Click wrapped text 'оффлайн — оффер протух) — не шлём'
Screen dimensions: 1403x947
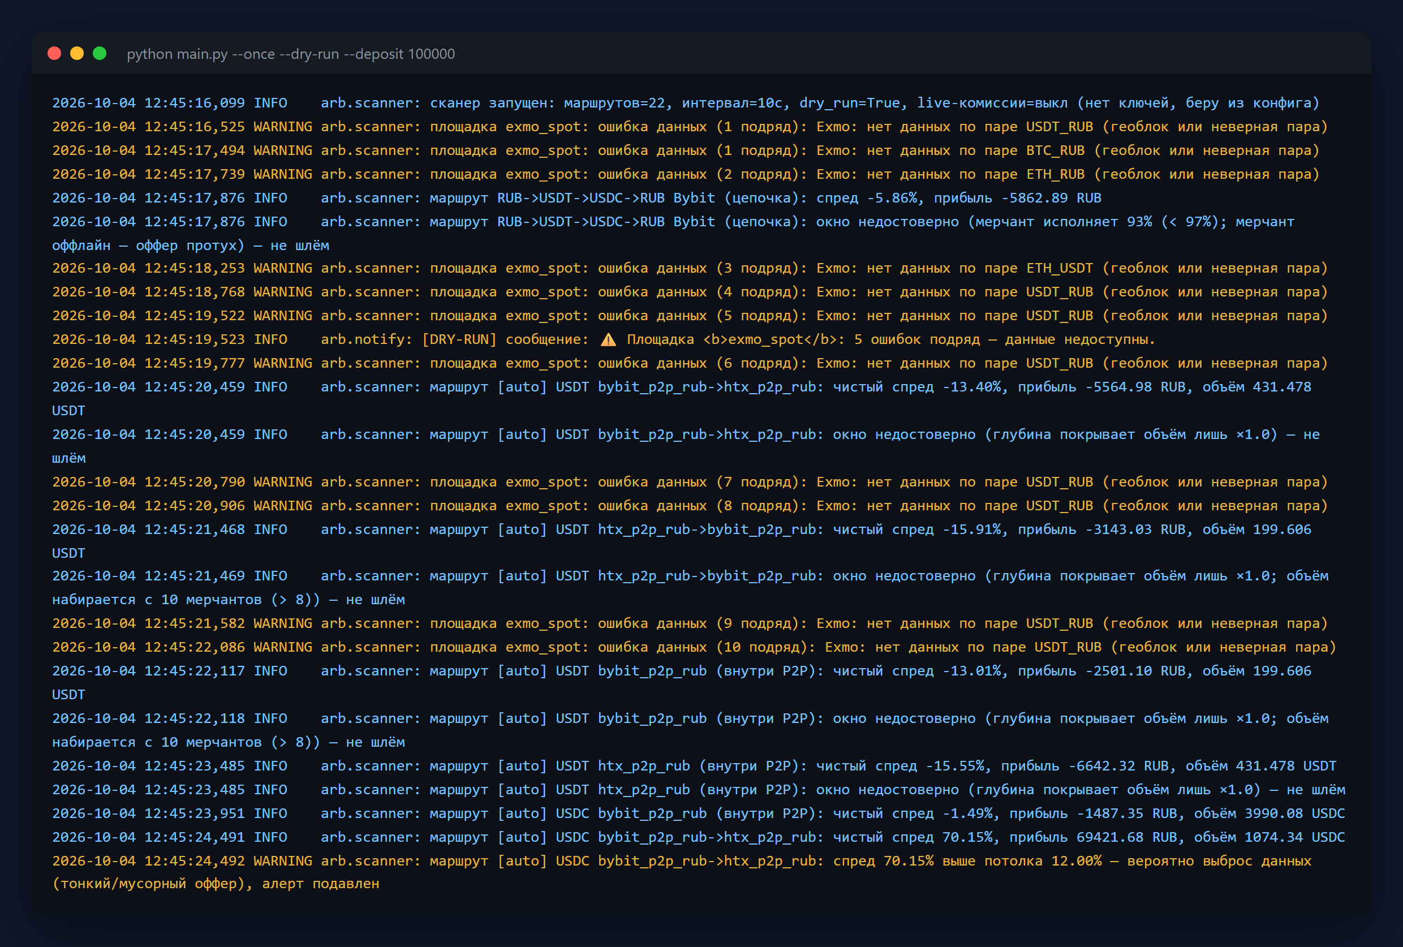pos(190,246)
